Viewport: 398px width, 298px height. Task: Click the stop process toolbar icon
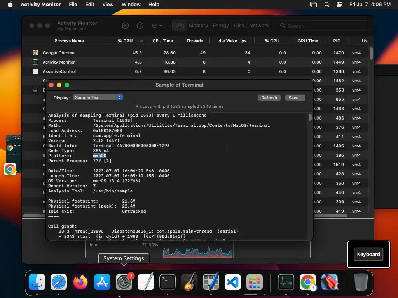(125, 26)
